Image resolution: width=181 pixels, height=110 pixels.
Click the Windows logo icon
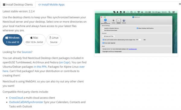click(7, 38)
